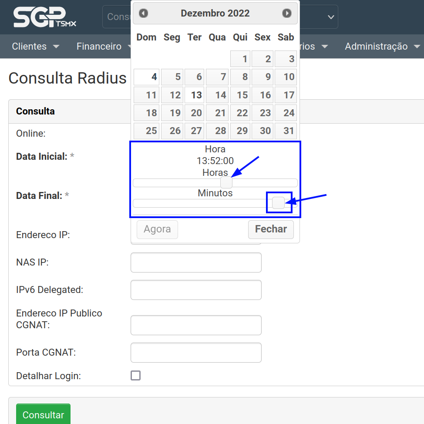
Task: Click the SGP TSMX logo
Action: 44,17
